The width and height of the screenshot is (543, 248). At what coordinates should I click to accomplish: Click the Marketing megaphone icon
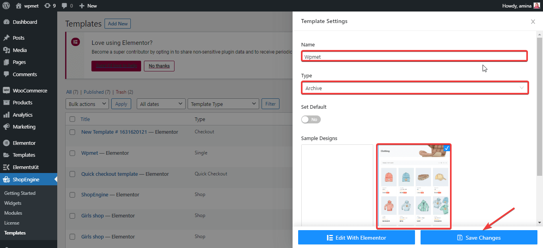tap(6, 127)
